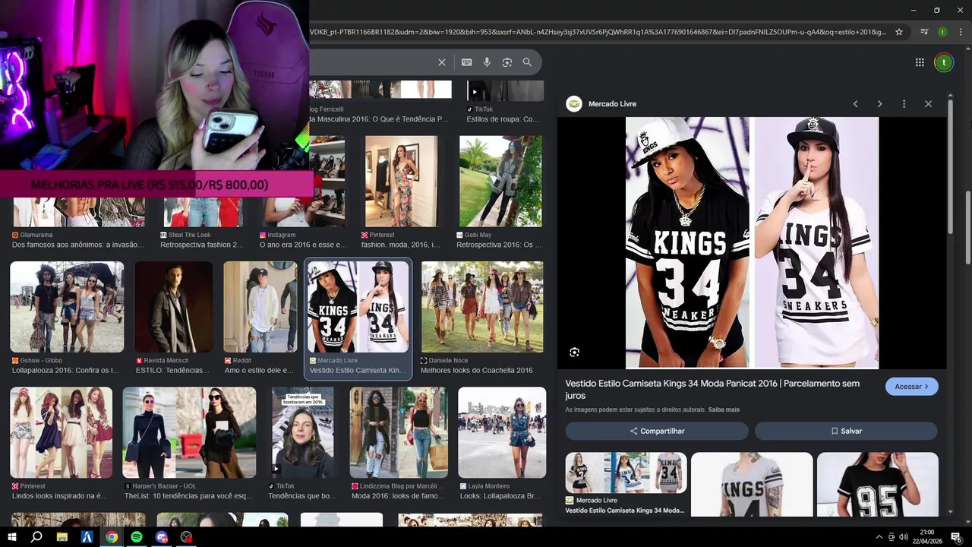Open OBS Studio from the taskbar
Screen dimensions: 972x547
click(x=187, y=537)
